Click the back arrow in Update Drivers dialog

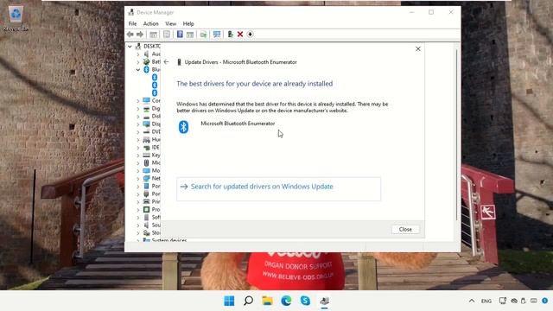point(167,61)
